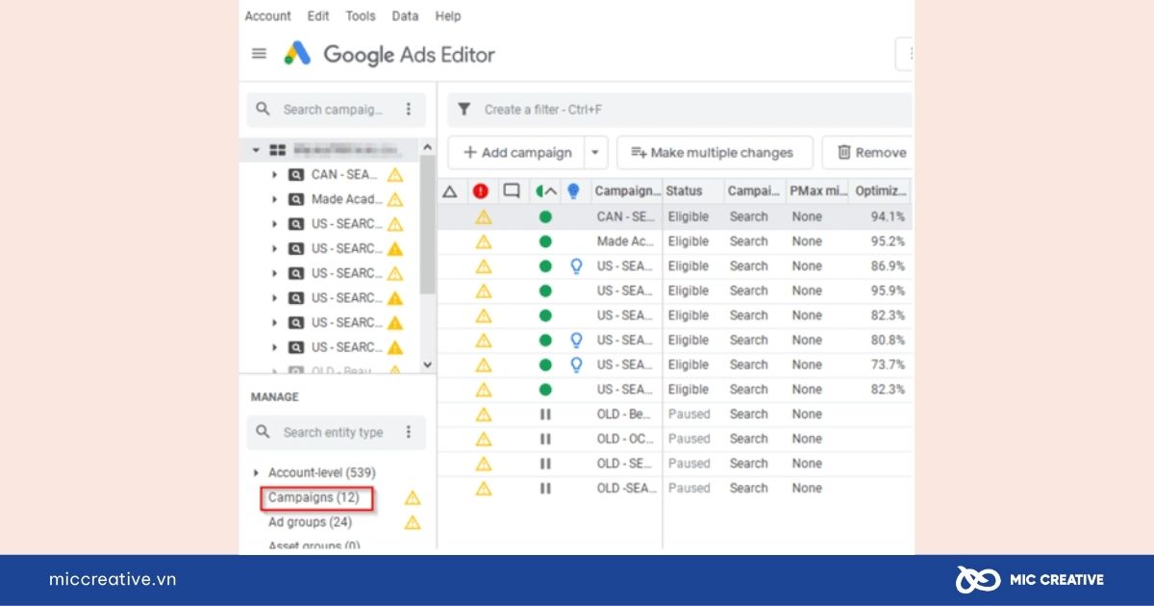
Task: Click Eligible status in Made Ac row
Action: pos(689,241)
